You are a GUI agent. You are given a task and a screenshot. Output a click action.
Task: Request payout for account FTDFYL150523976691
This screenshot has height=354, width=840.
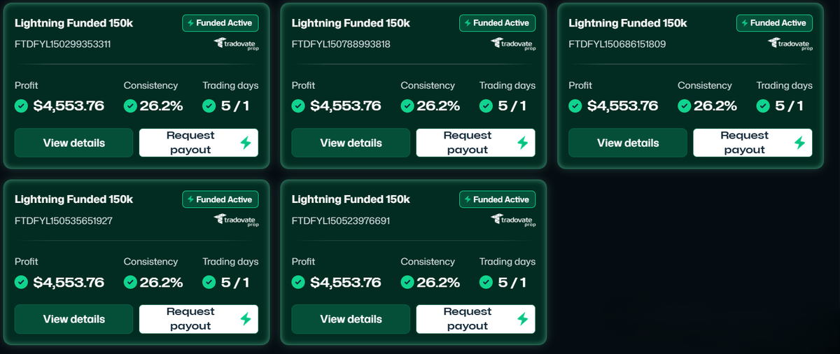[x=476, y=319]
